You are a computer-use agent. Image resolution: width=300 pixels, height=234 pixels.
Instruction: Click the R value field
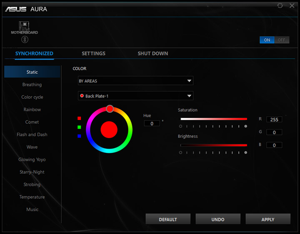click(274, 119)
